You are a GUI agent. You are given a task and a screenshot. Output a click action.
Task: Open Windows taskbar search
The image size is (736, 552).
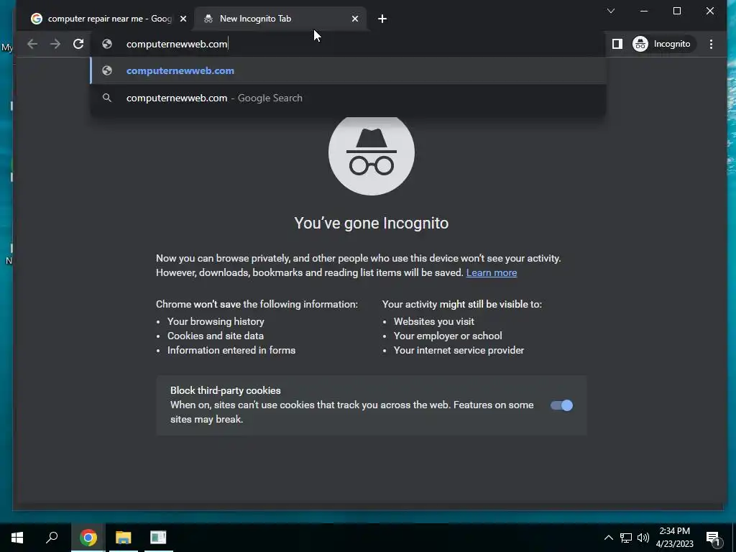pyautogui.click(x=52, y=538)
